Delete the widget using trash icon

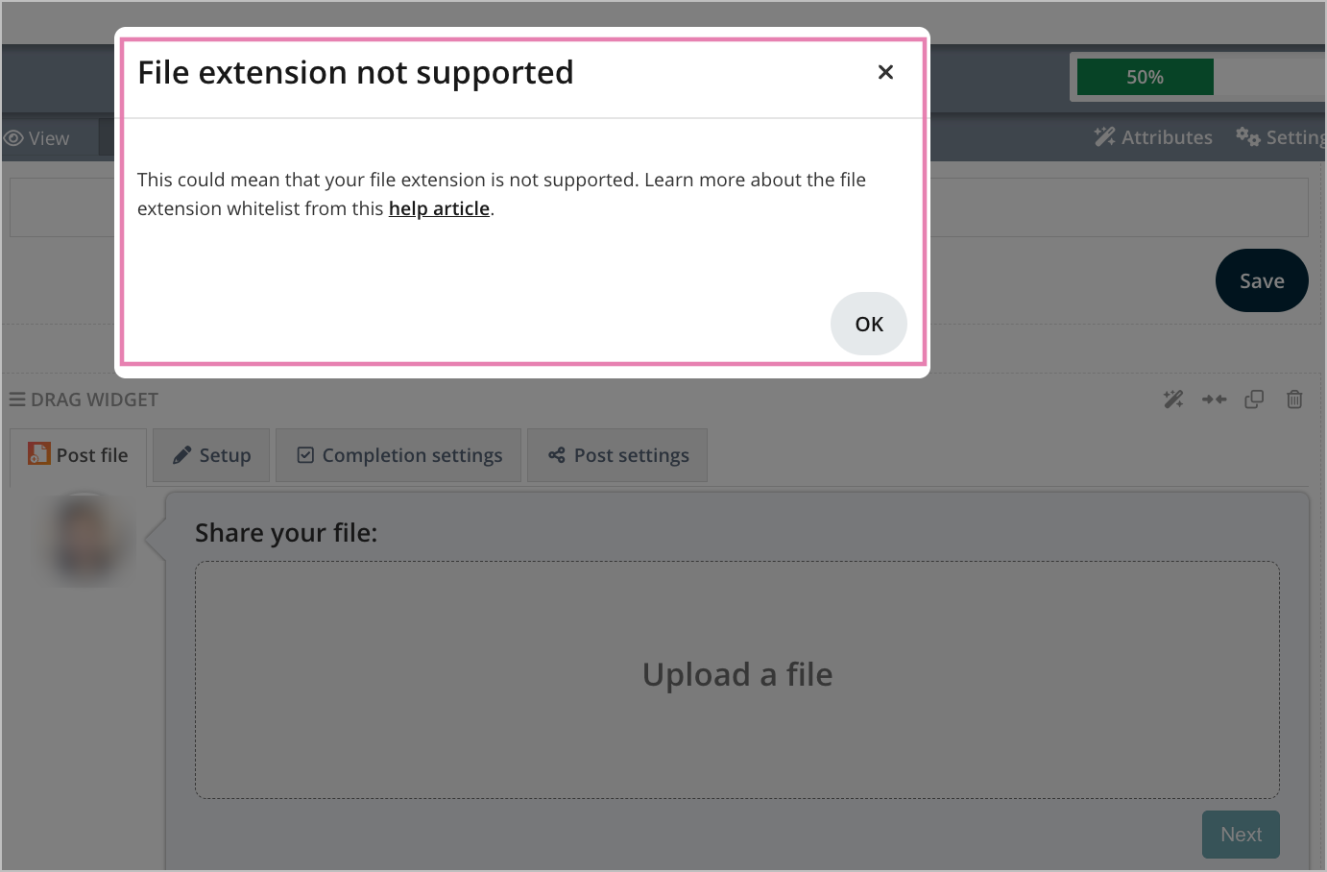click(1294, 400)
